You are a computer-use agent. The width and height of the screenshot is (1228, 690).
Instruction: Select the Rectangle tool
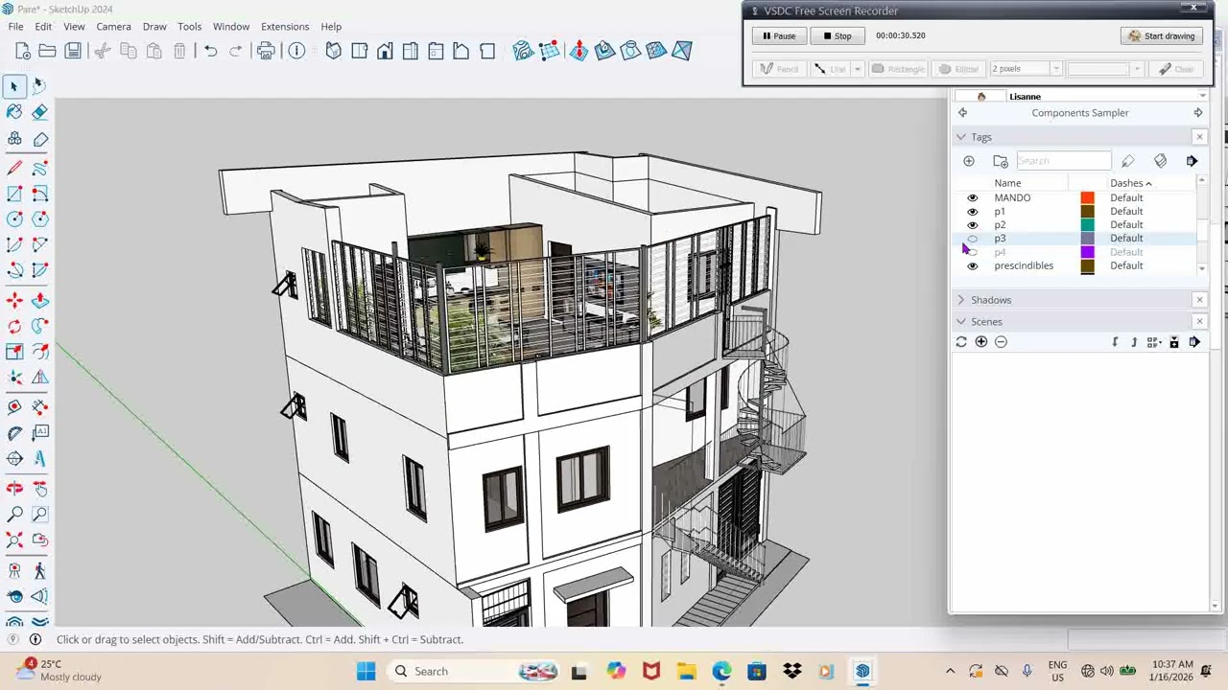coord(14,194)
